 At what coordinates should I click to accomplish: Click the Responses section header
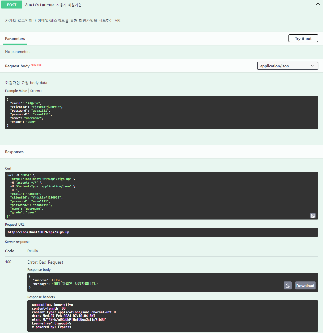[14, 152]
